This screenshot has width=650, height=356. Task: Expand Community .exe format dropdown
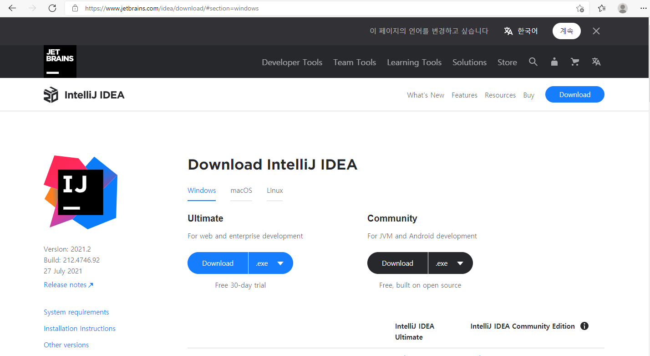(451, 263)
